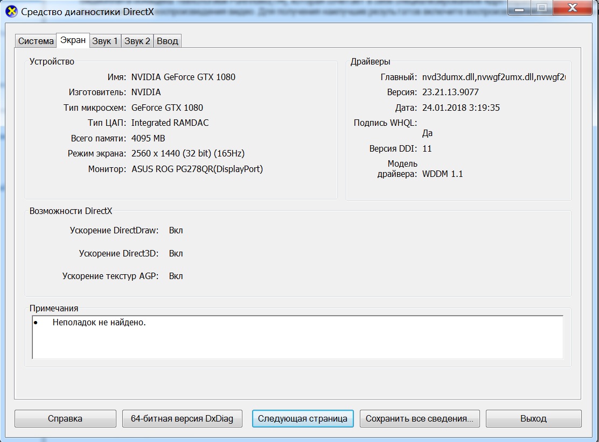Close the window with the red X
599x442 pixels.
click(x=572, y=8)
